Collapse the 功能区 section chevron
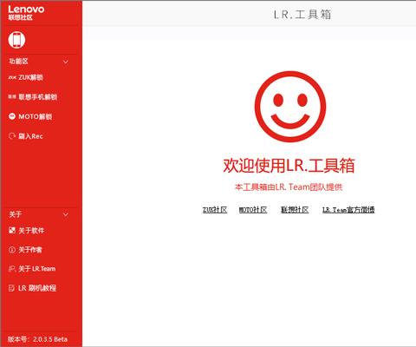The height and width of the screenshot is (347, 416). click(66, 62)
